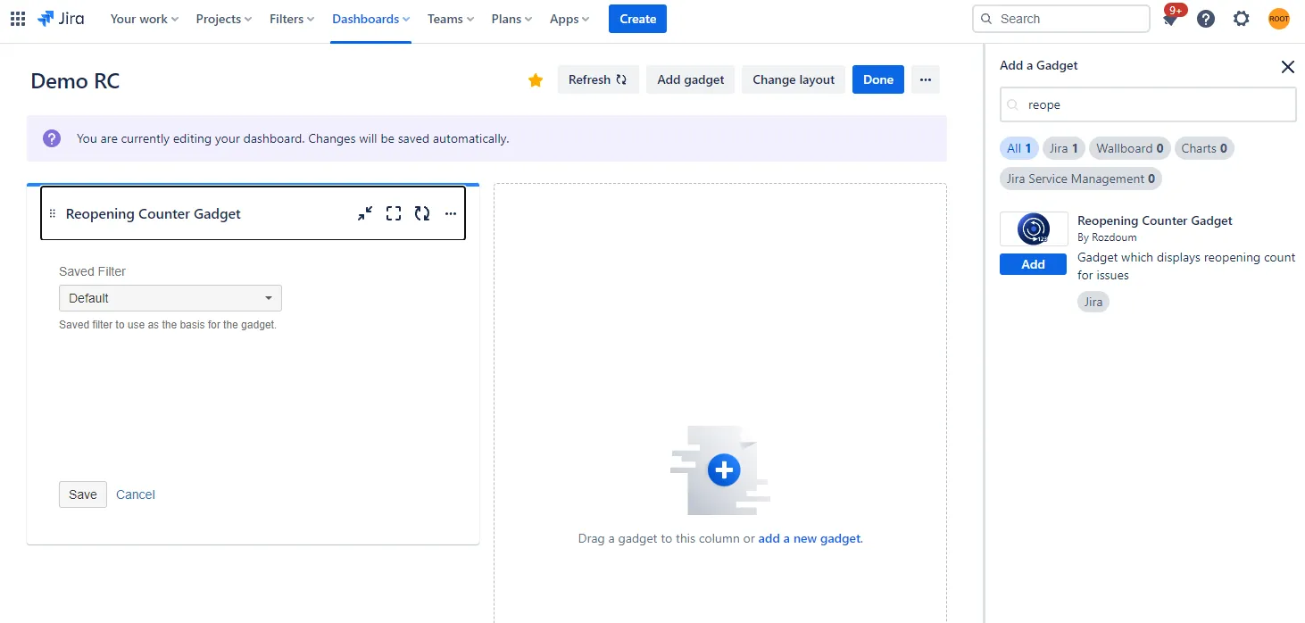Viewport: 1305px width, 623px height.
Task: Open the Your work menu
Action: (145, 19)
